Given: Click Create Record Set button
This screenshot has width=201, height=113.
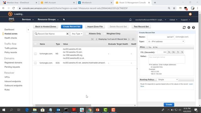Looking at the screenshot, I should click(x=72, y=27).
